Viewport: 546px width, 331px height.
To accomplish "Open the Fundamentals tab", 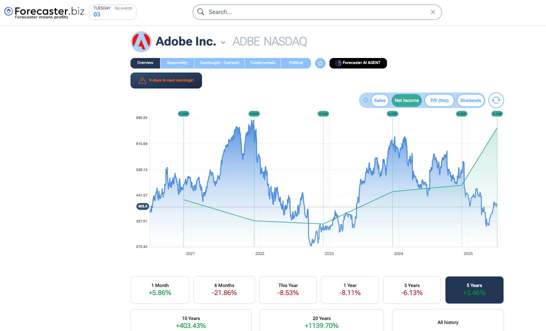I will pos(262,63).
